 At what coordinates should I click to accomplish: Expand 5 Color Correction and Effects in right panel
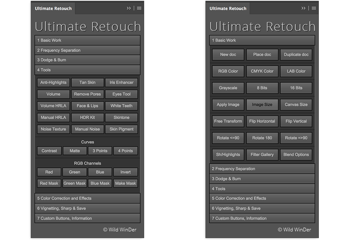(262, 198)
